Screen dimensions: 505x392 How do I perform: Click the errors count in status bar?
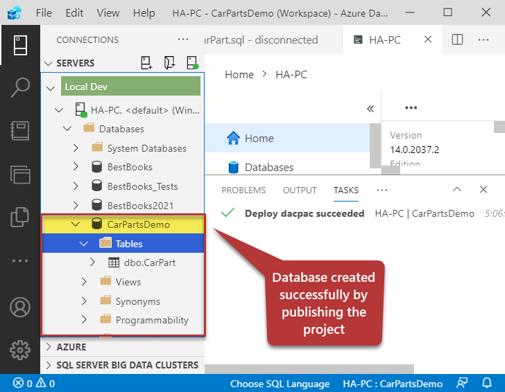coord(22,383)
